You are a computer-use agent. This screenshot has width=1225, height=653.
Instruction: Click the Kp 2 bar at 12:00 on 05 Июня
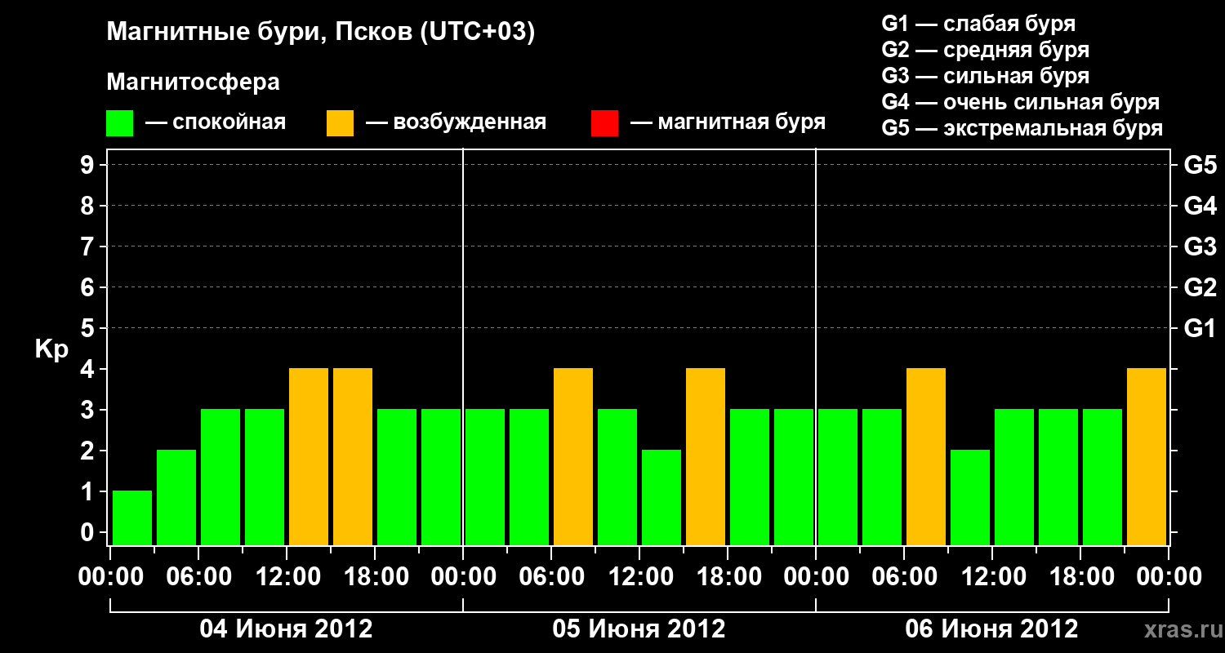tap(661, 497)
